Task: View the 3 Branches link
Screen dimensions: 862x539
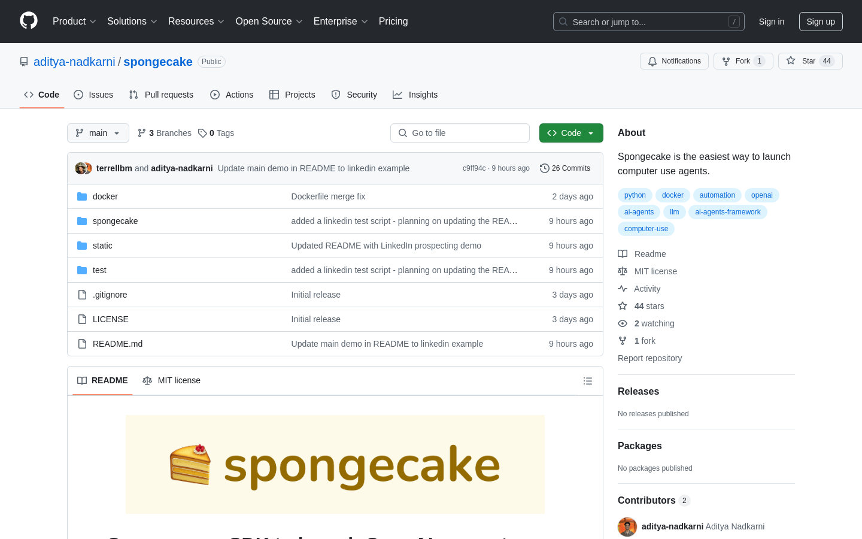Action: point(165,133)
